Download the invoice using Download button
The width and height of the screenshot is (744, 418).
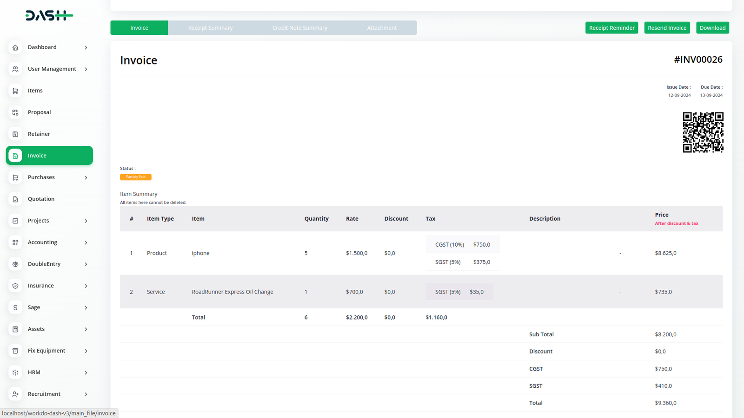click(712, 28)
